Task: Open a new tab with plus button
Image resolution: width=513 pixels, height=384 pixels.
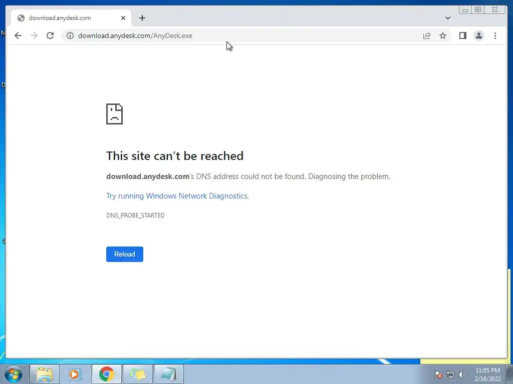Action: tap(142, 18)
